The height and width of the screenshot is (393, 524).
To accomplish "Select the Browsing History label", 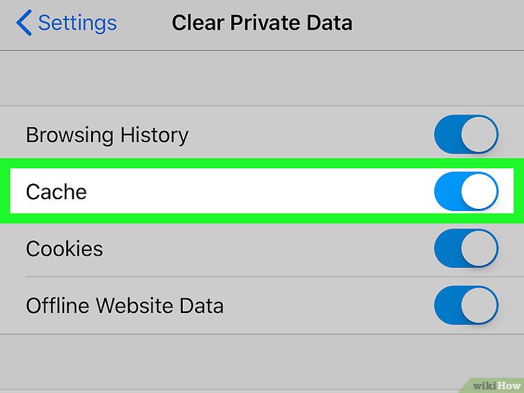I will pos(107,134).
